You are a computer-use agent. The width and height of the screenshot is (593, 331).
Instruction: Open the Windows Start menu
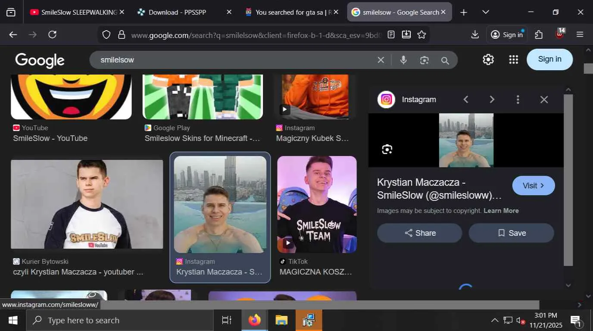click(13, 320)
